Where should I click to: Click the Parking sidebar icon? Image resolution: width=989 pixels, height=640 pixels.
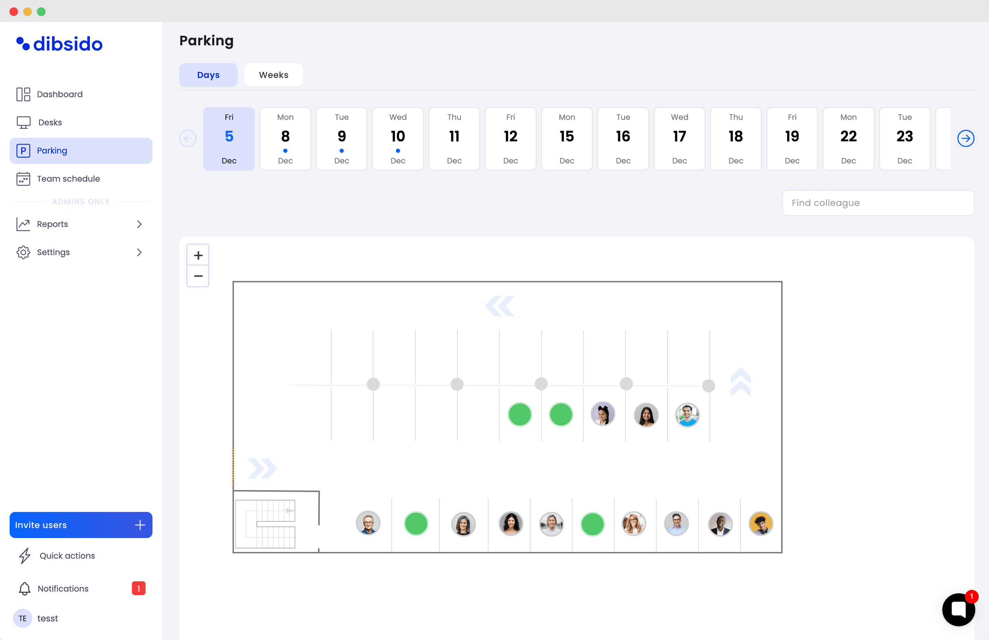[x=24, y=150]
